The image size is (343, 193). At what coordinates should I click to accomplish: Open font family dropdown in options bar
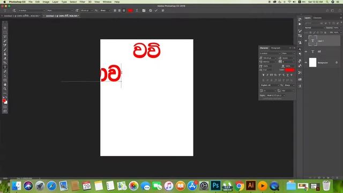[32, 11]
